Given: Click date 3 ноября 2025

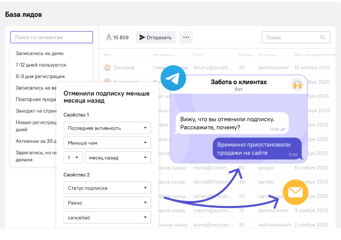Looking at the screenshot, I should 311,210.
